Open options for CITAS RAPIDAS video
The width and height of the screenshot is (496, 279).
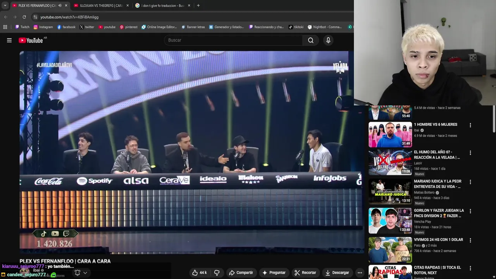(470, 268)
